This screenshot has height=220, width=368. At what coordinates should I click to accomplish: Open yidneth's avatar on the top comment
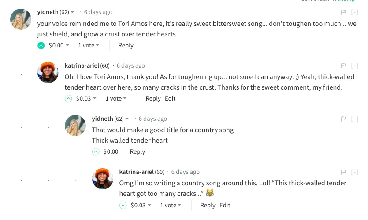[x=21, y=19]
